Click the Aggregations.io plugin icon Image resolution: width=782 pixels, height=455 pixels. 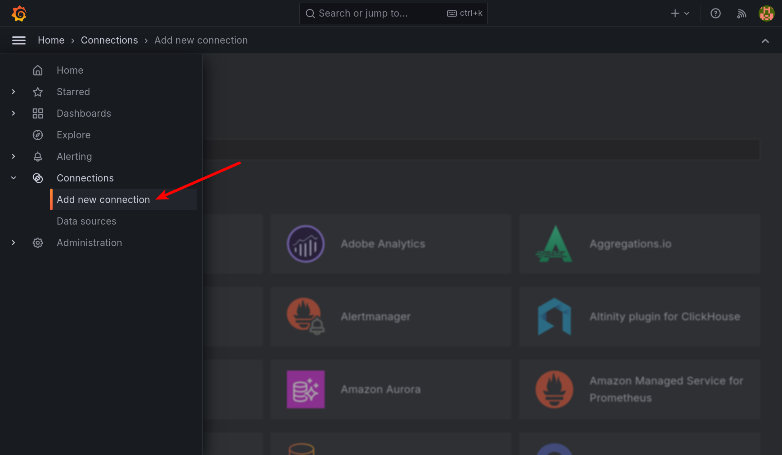point(554,244)
